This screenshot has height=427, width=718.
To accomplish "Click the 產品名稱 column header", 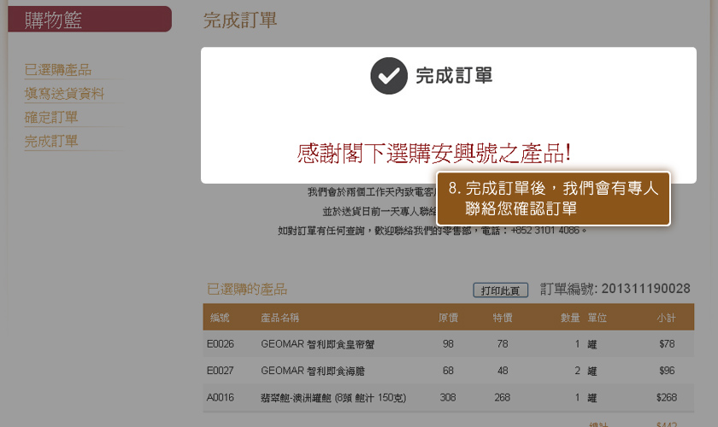I will pyautogui.click(x=280, y=318).
